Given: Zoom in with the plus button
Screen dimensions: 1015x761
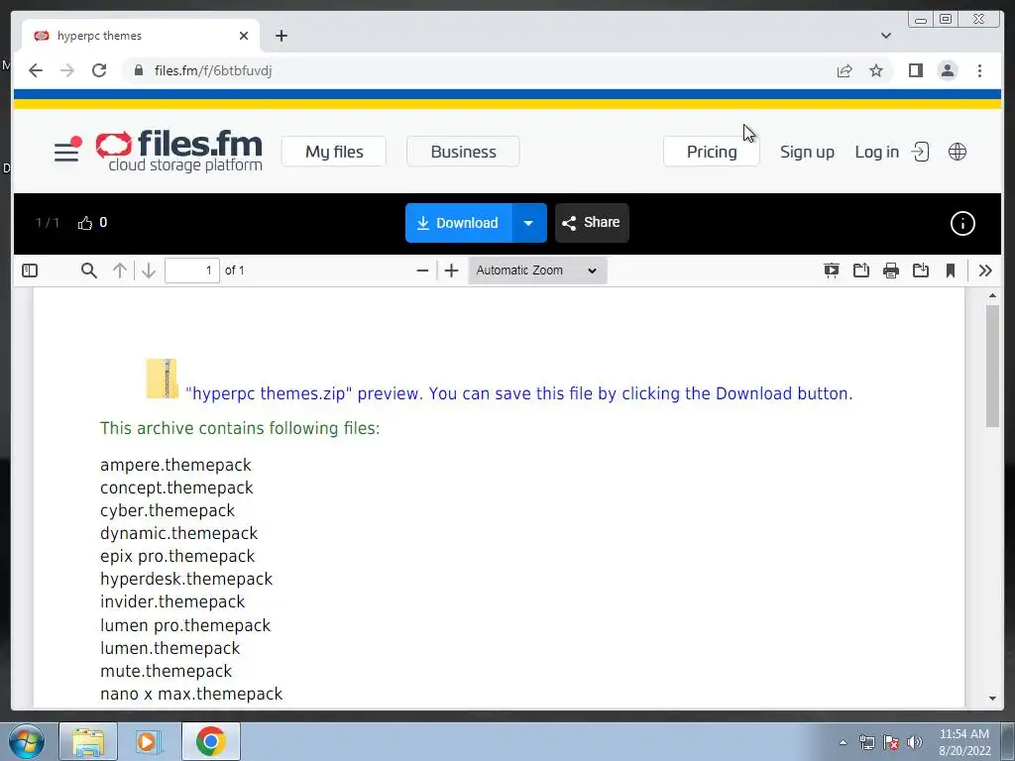Looking at the screenshot, I should point(452,271).
